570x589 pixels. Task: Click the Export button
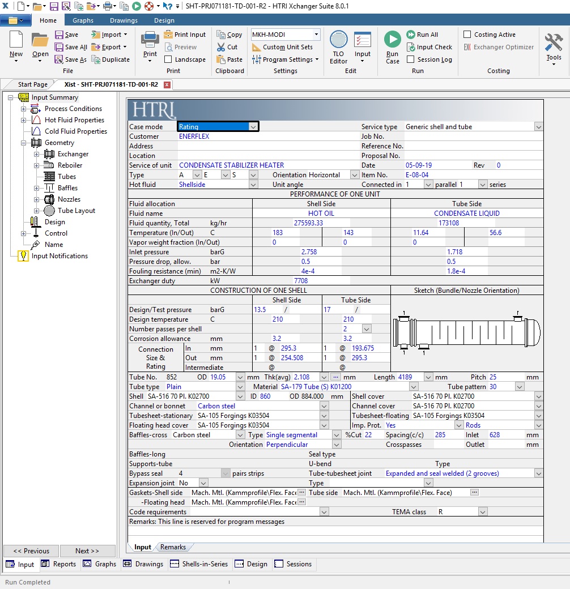click(x=109, y=47)
